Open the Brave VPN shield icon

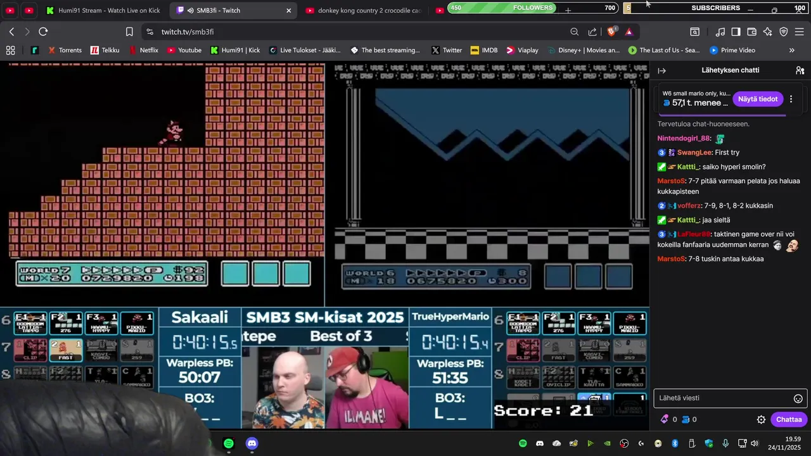click(x=783, y=32)
